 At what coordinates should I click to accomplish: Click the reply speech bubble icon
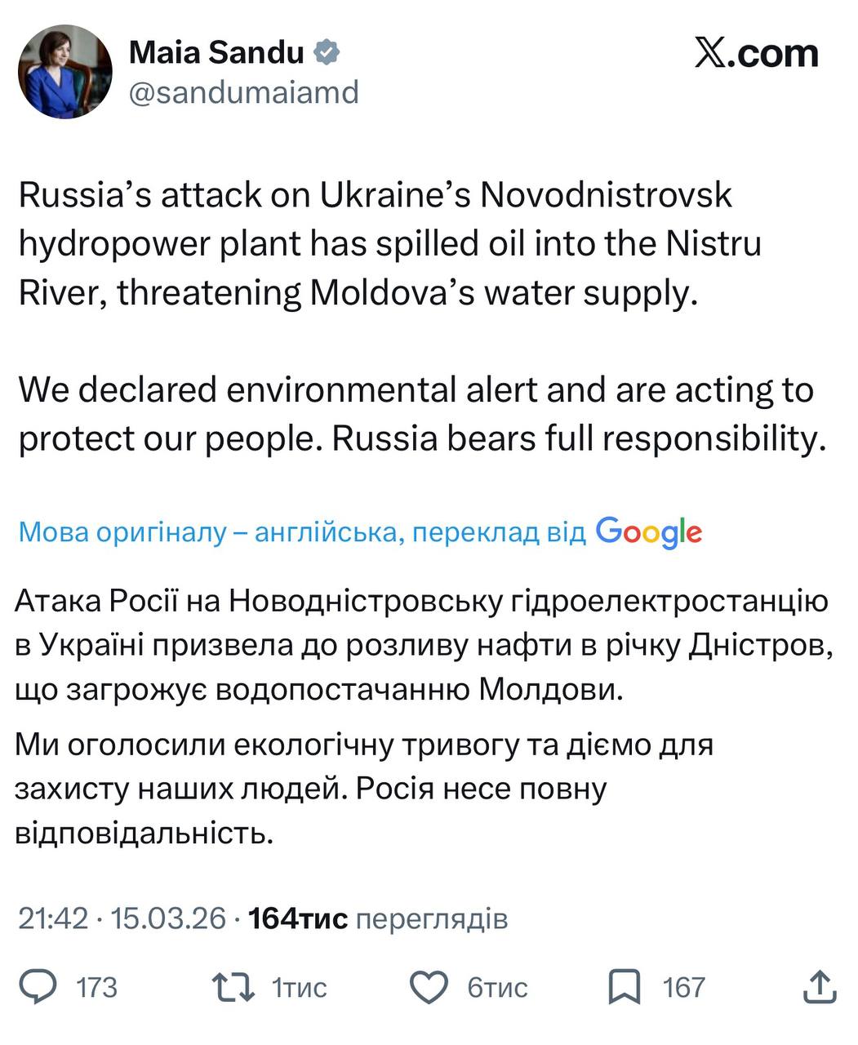(x=38, y=988)
